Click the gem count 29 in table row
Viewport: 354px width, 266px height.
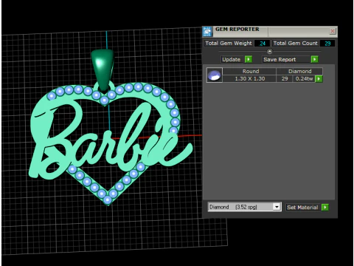[x=285, y=79]
